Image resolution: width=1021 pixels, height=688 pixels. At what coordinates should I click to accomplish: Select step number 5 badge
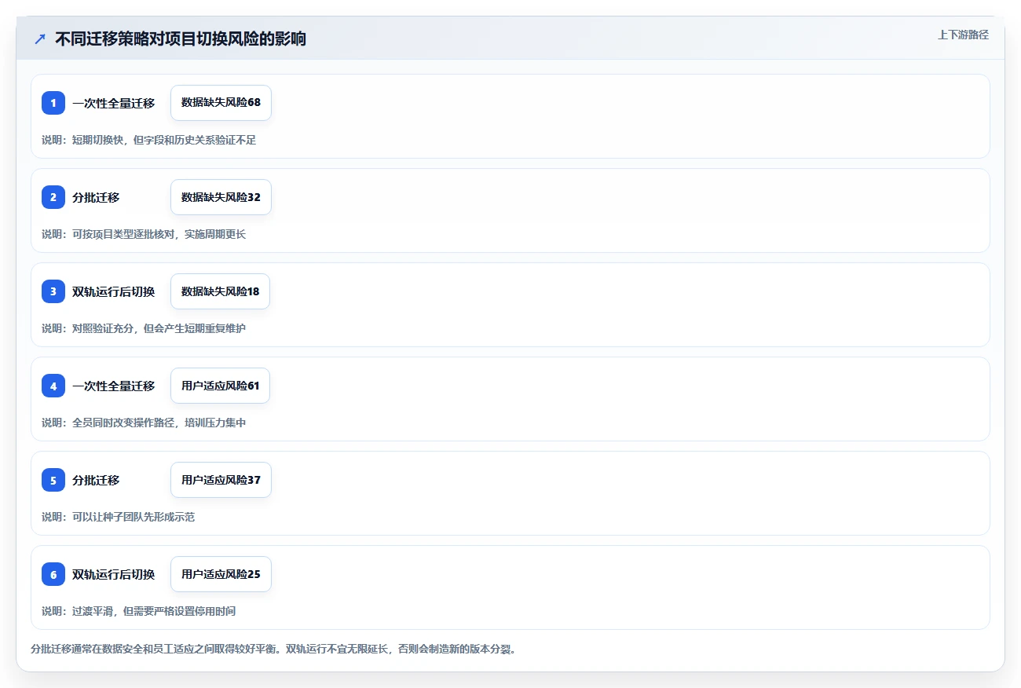pos(53,480)
